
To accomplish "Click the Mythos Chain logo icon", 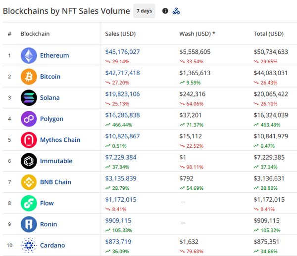I will click(x=29, y=140).
